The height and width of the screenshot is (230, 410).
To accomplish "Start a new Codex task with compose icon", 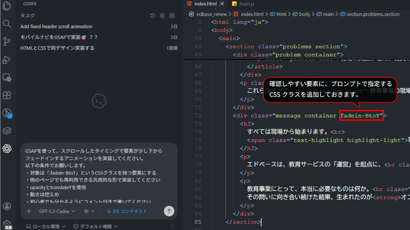I will [x=172, y=16].
